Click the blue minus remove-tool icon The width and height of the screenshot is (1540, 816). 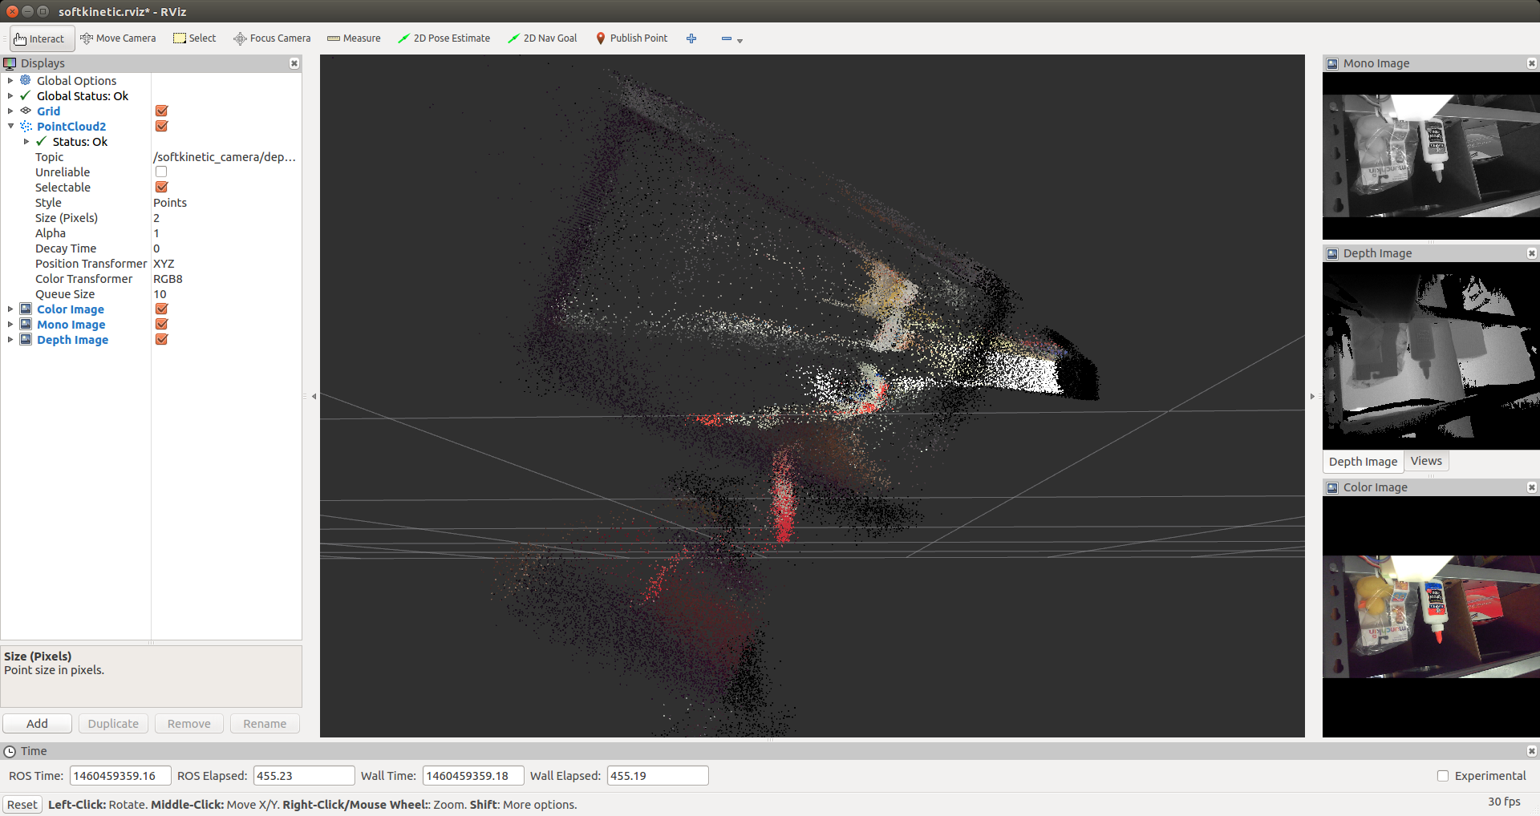[x=726, y=38]
